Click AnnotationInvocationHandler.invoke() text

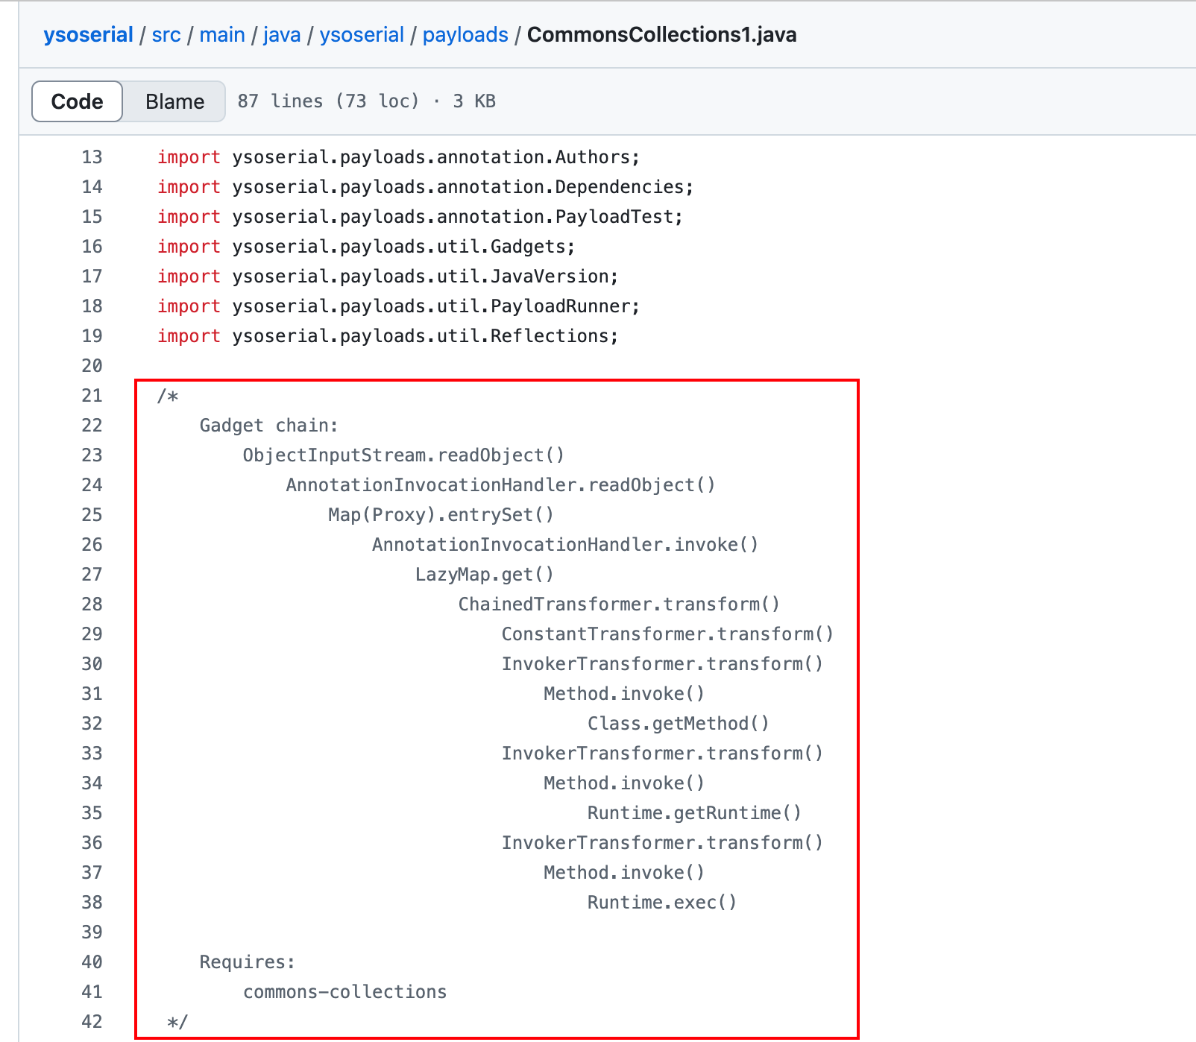pyautogui.click(x=565, y=545)
